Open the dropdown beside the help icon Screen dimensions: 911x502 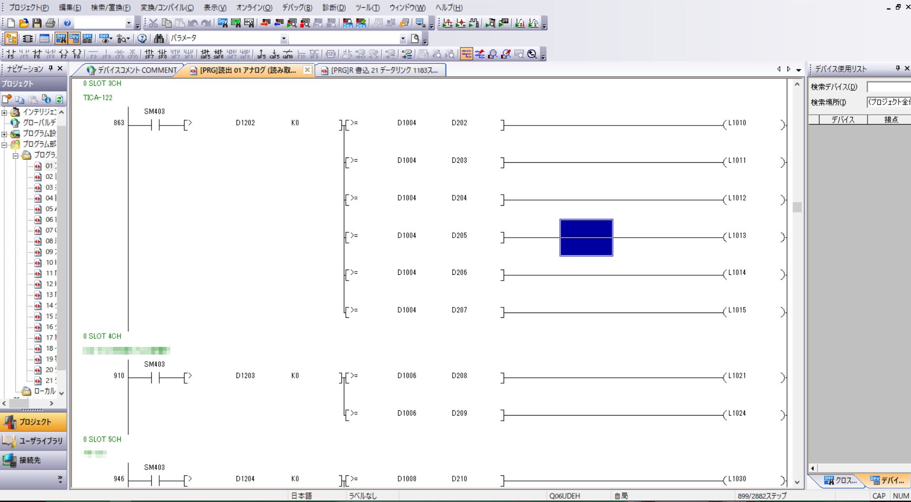pos(128,23)
